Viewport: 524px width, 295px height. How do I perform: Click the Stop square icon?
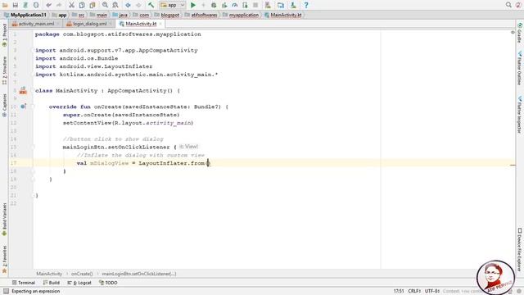(x=255, y=5)
